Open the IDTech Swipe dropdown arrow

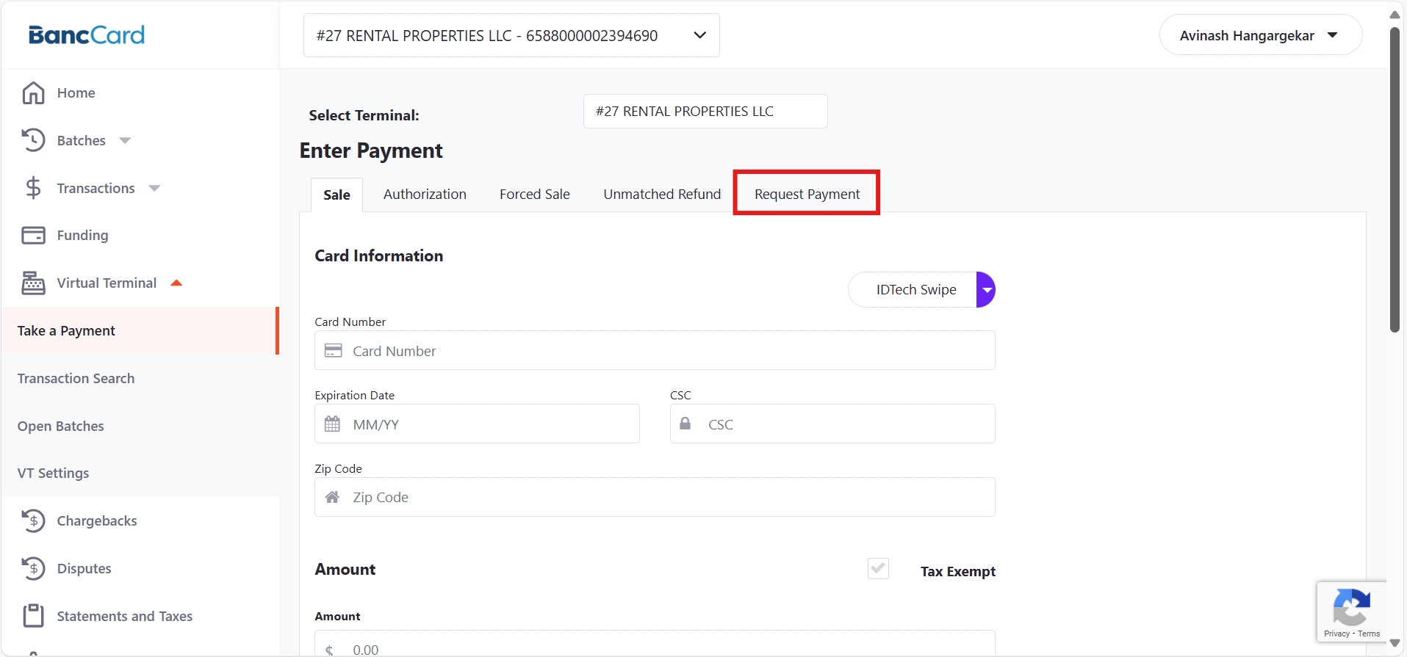(x=986, y=290)
